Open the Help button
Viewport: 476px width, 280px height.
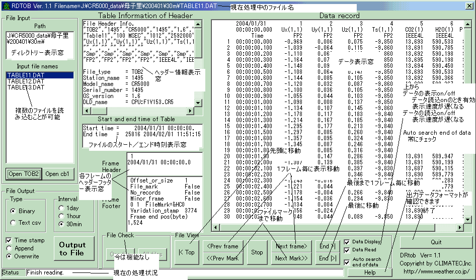tap(370, 272)
